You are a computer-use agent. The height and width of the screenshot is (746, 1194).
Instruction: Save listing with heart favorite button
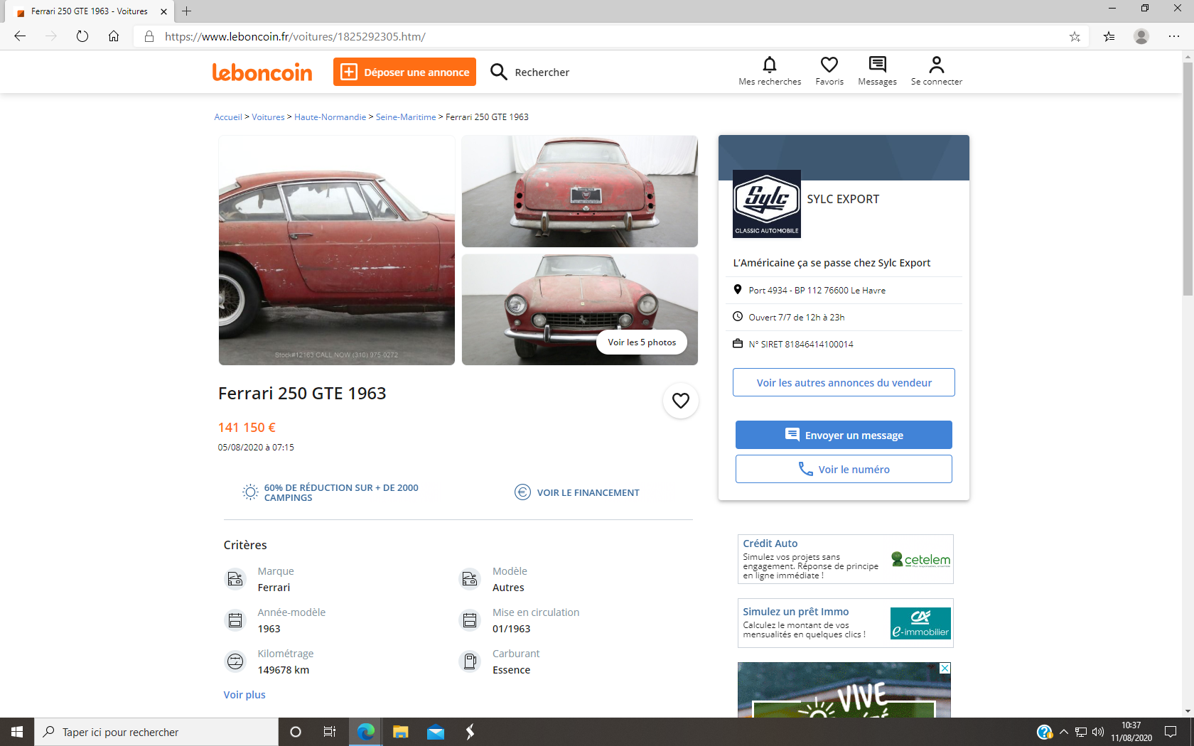coord(681,401)
